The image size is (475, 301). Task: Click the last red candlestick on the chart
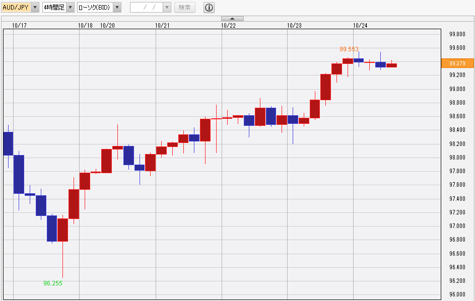pyautogui.click(x=392, y=65)
